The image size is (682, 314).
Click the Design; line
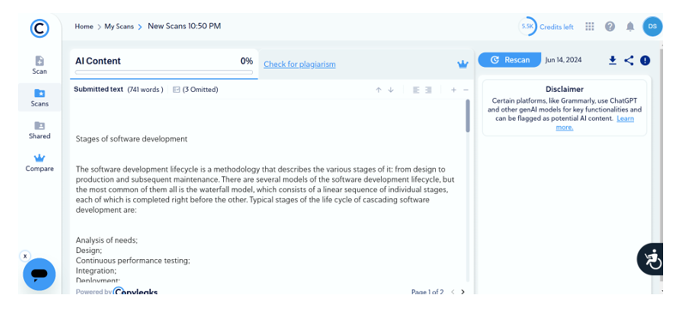click(89, 251)
